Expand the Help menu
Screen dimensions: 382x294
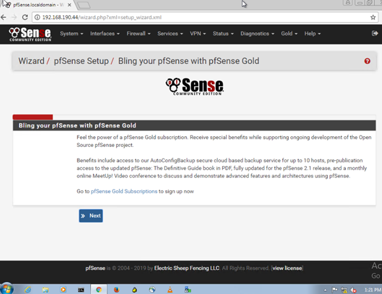[x=312, y=34]
